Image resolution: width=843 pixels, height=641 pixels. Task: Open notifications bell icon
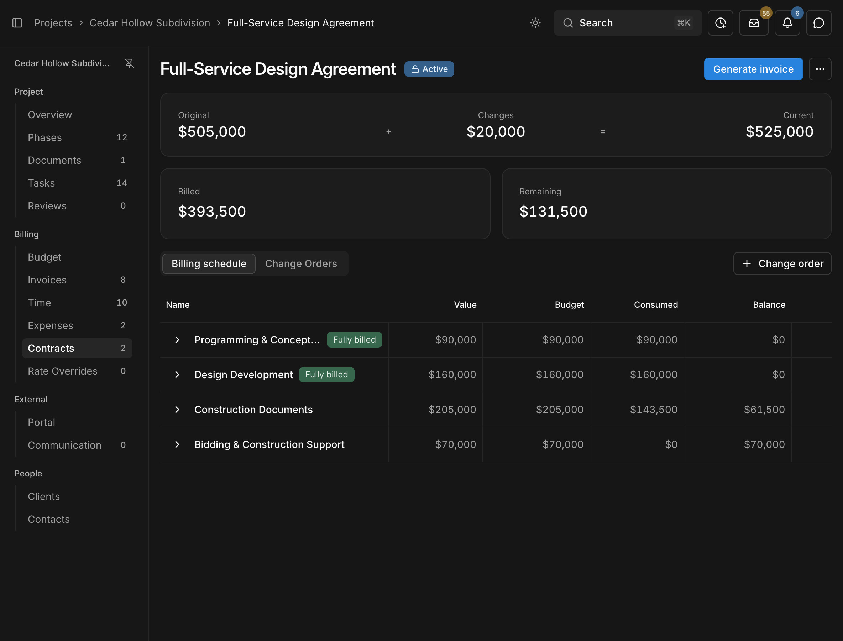tap(787, 23)
